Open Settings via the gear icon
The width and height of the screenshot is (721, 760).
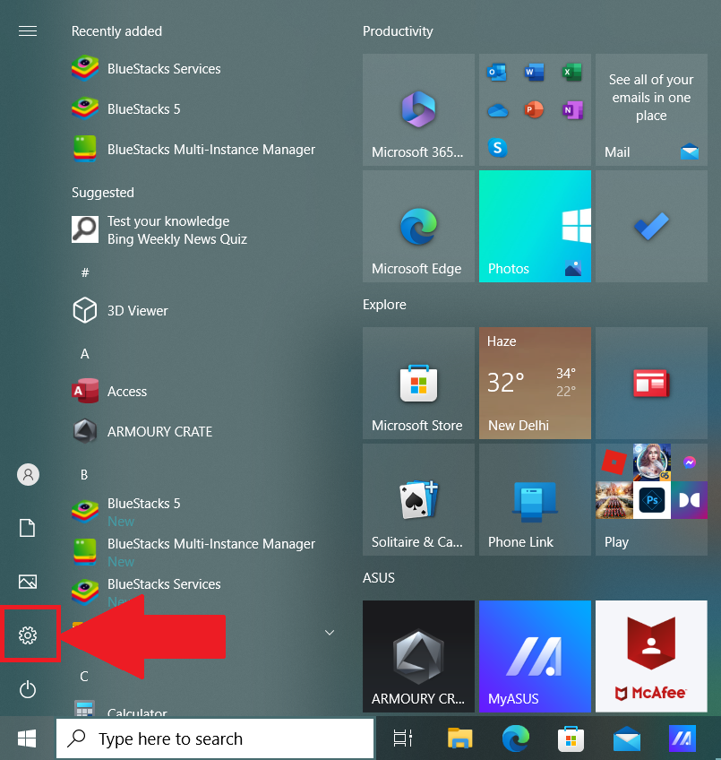28,635
